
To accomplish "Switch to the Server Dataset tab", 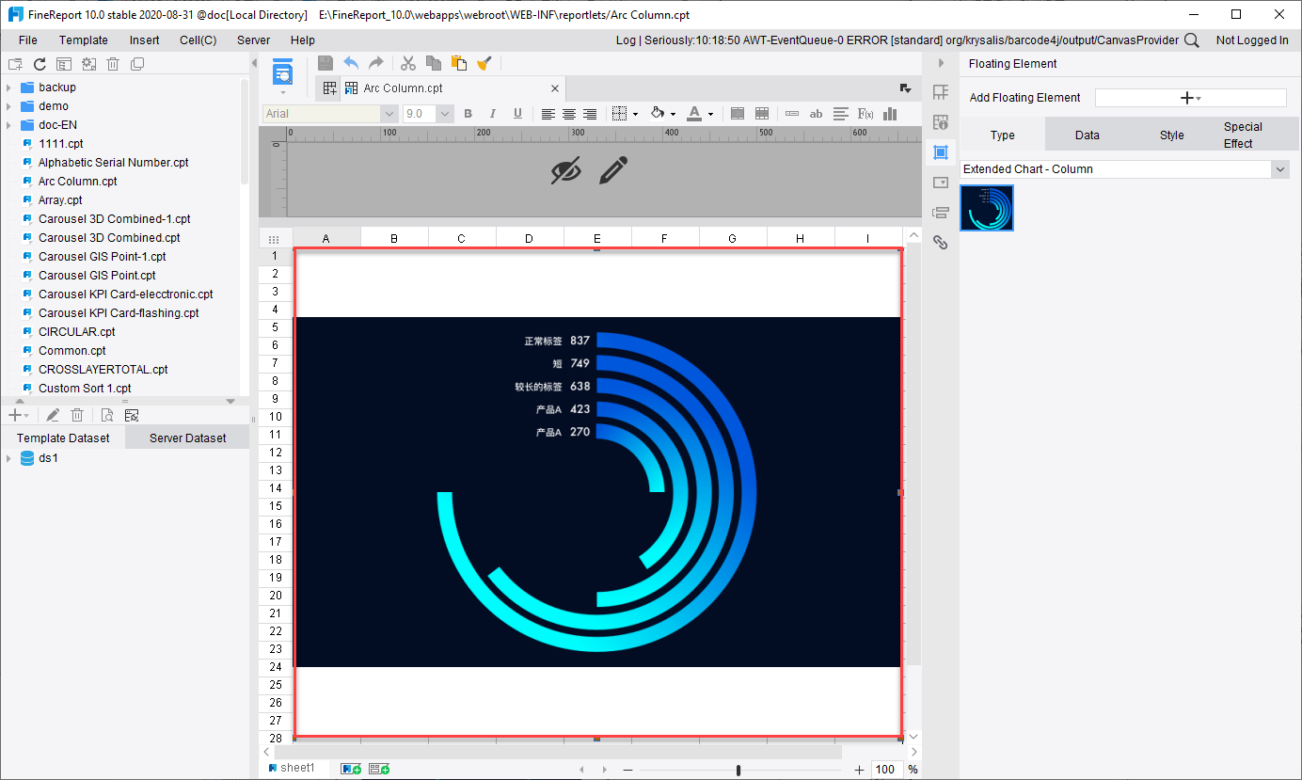I will coord(187,438).
